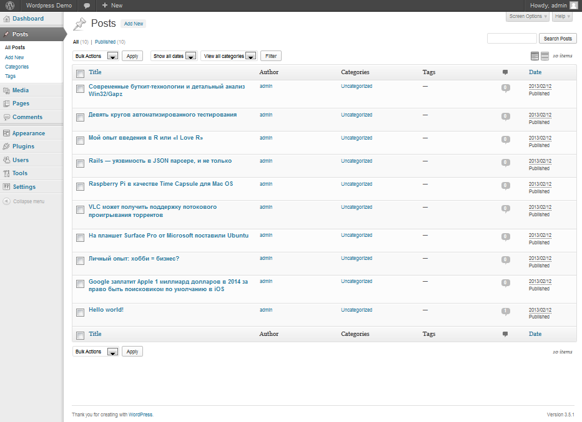The height and width of the screenshot is (422, 582).
Task: Open comment count for Raspberry Pi post
Action: point(506,186)
